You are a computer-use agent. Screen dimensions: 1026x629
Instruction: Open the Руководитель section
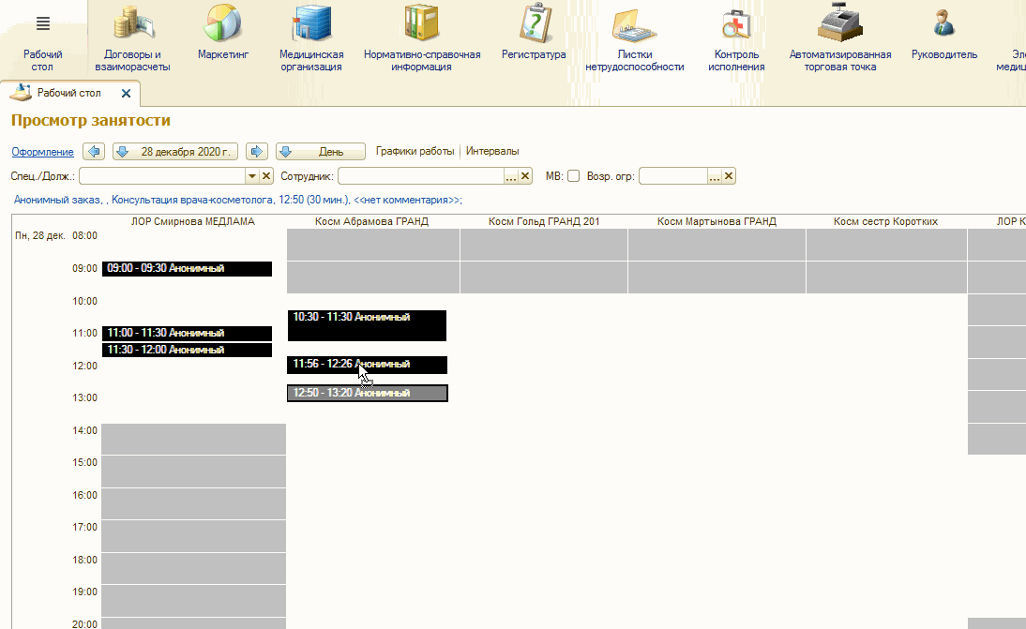tap(943, 25)
